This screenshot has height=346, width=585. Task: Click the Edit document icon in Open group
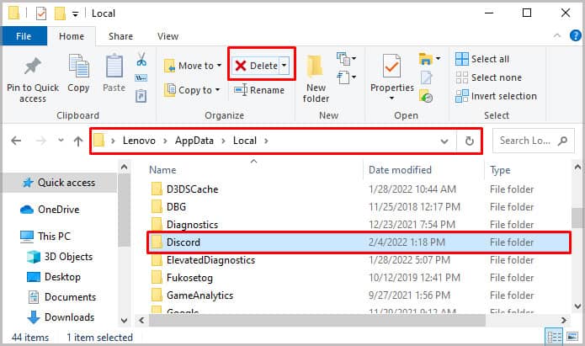[x=426, y=77]
